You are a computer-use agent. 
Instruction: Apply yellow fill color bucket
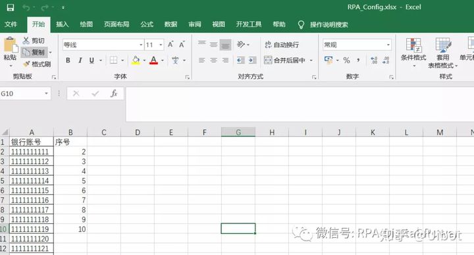pos(136,60)
